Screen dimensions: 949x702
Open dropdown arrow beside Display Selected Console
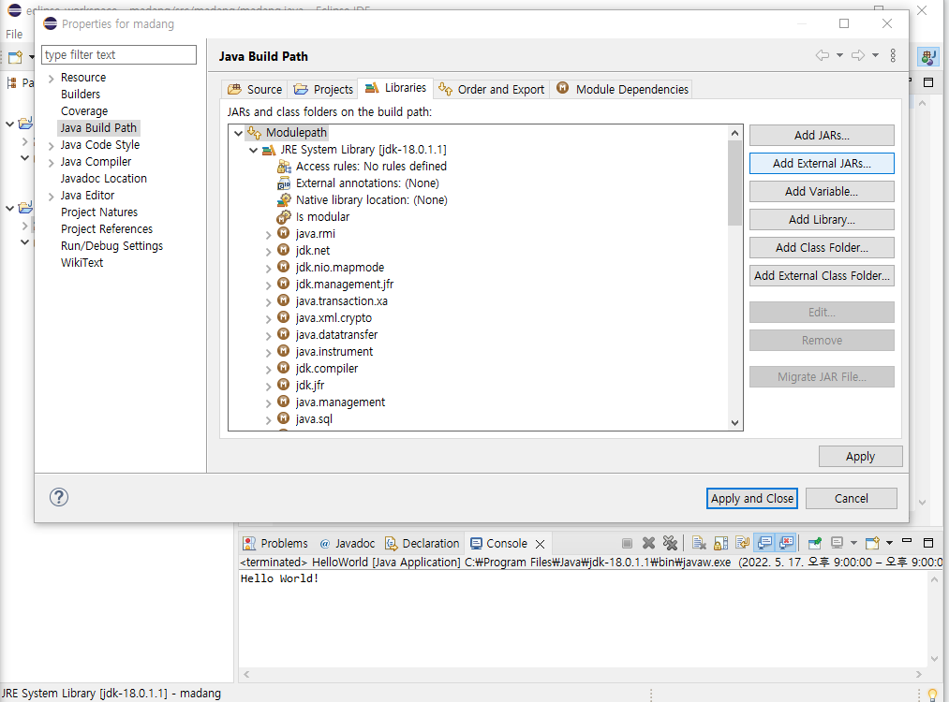pyautogui.click(x=853, y=543)
